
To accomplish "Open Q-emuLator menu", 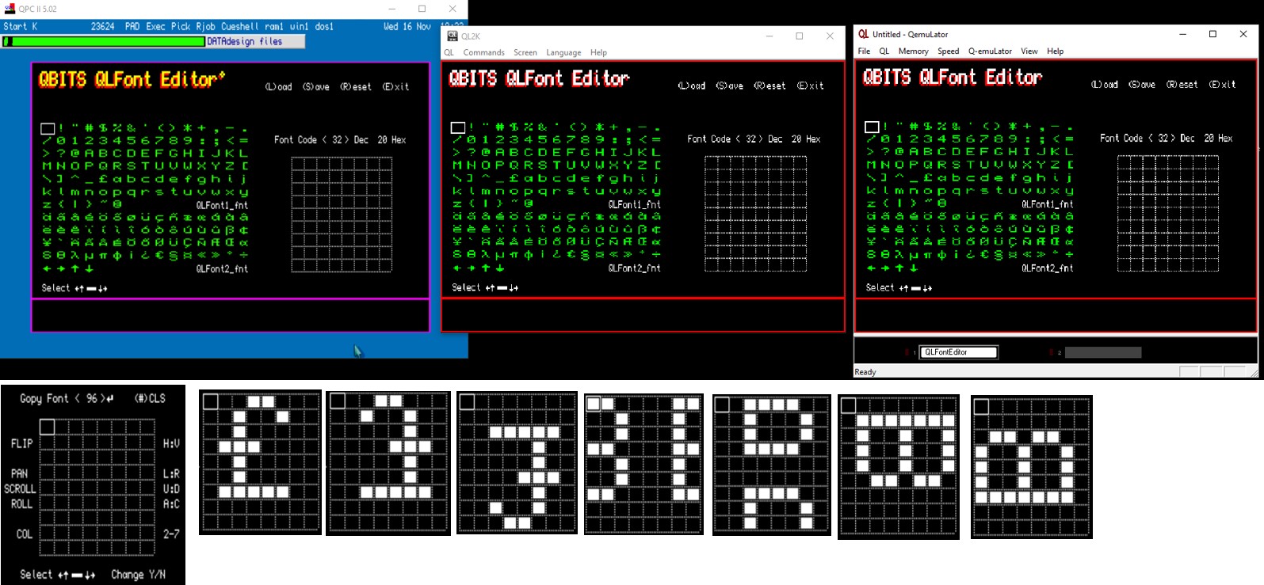I will [990, 51].
